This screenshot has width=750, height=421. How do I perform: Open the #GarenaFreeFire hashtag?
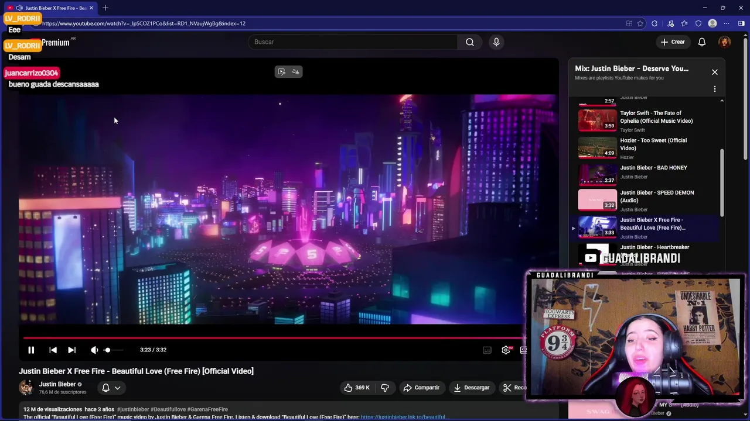tap(207, 409)
